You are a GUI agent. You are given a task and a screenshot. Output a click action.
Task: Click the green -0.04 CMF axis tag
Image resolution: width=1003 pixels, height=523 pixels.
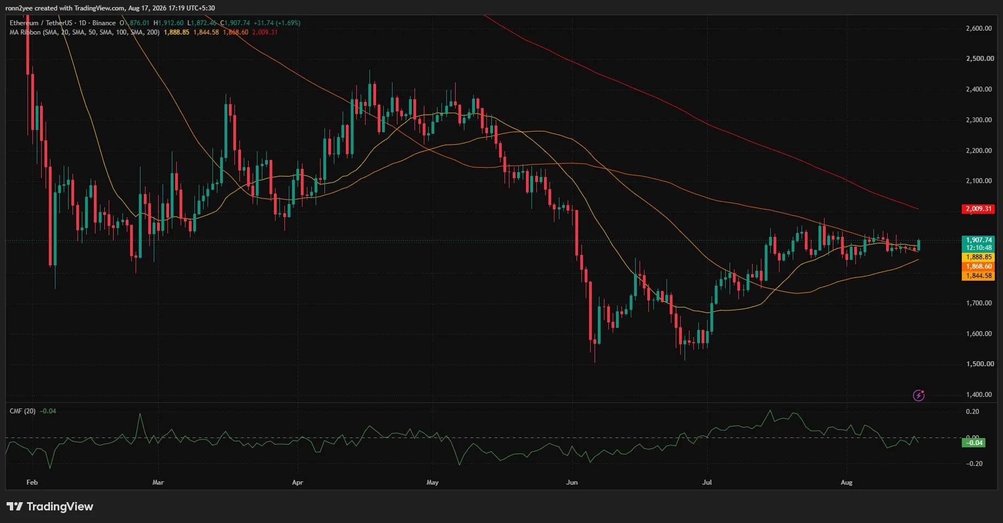(973, 443)
